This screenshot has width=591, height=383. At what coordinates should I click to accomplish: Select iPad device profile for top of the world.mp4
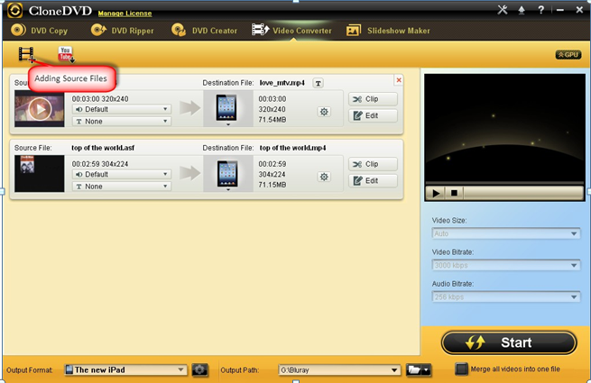click(x=227, y=174)
